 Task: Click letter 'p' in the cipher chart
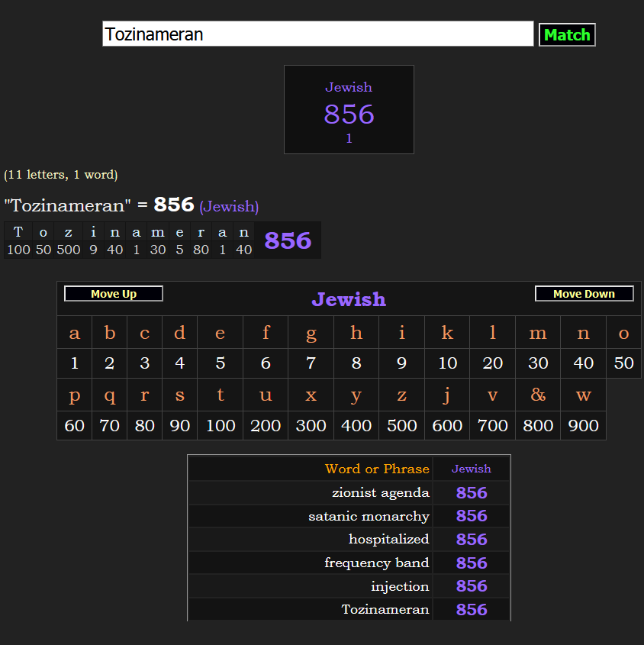(75, 395)
